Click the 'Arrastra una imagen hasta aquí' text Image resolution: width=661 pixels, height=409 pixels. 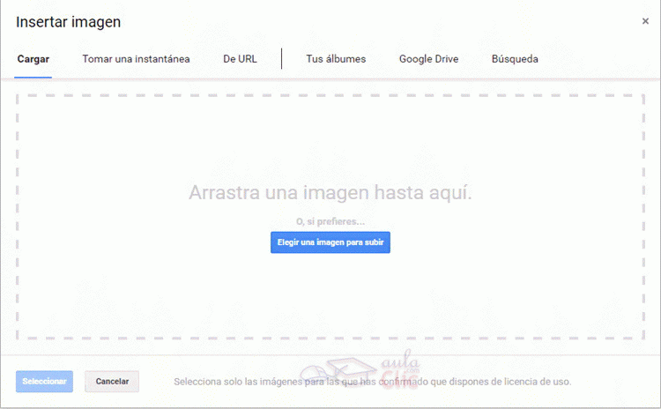pyautogui.click(x=330, y=193)
